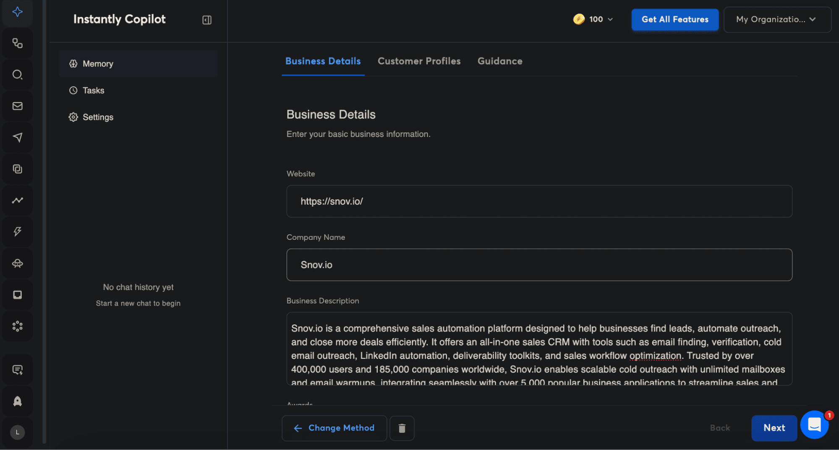This screenshot has height=450, width=839.
Task: Select Memory in the Copilot menu
Action: (98, 64)
